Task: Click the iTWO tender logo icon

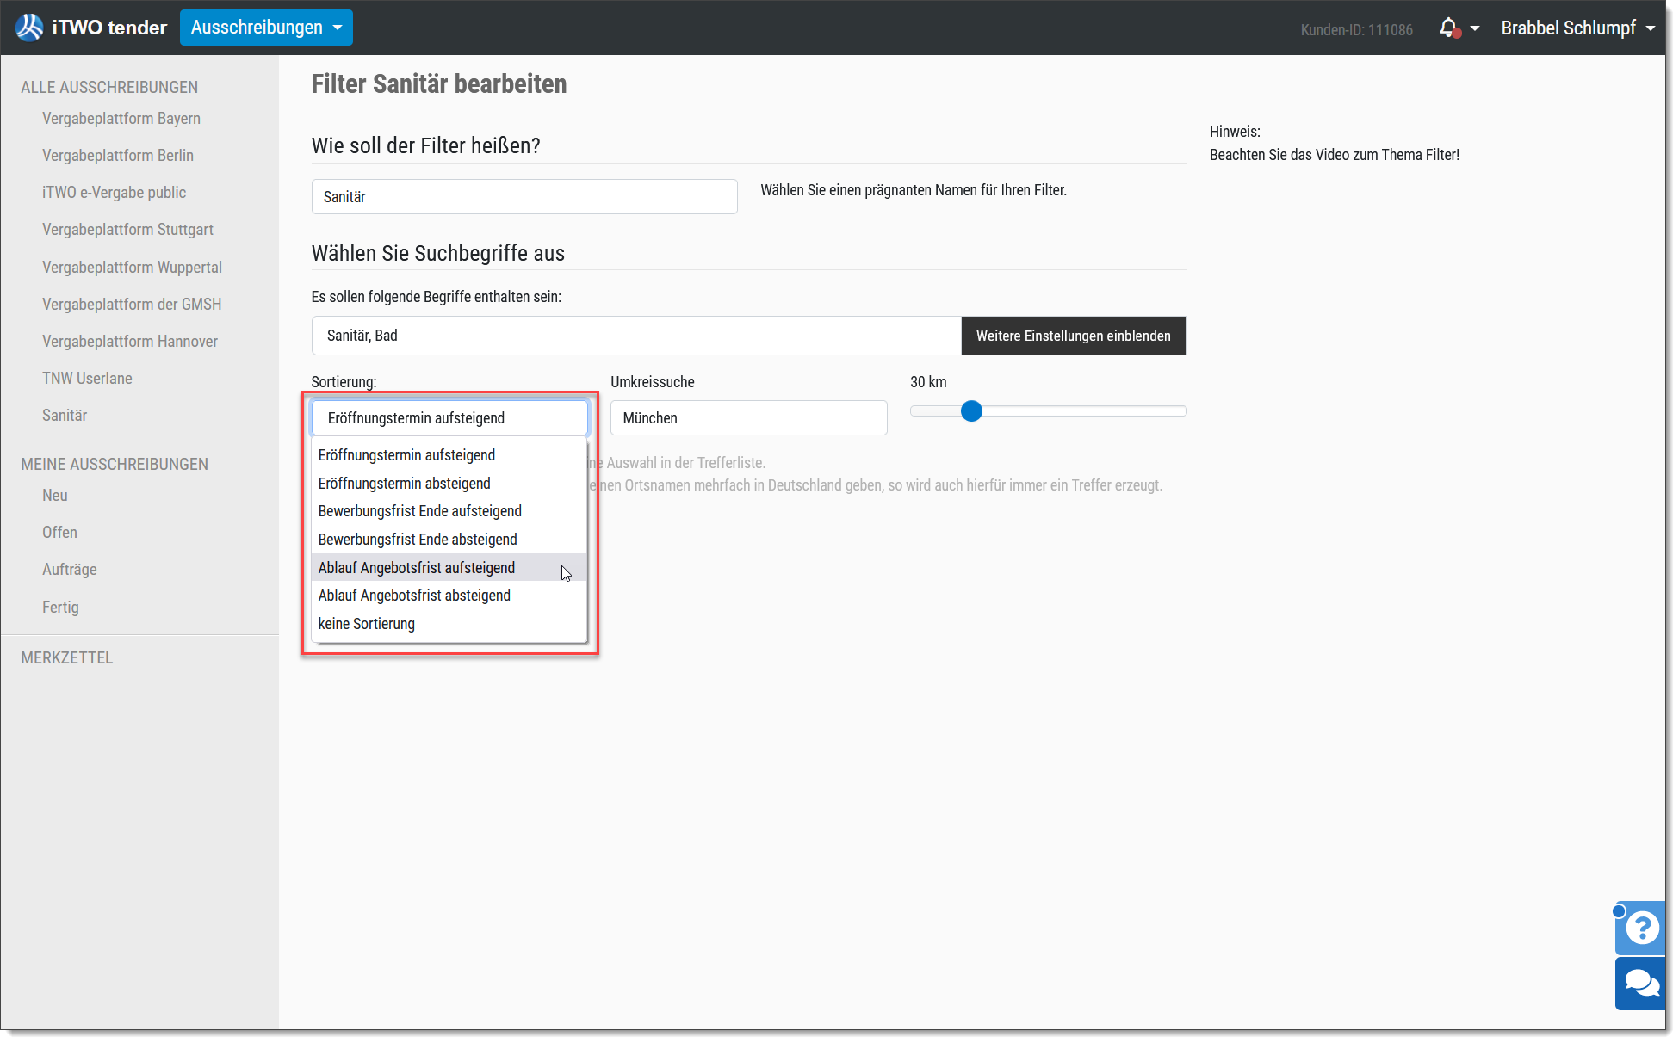Action: click(29, 28)
